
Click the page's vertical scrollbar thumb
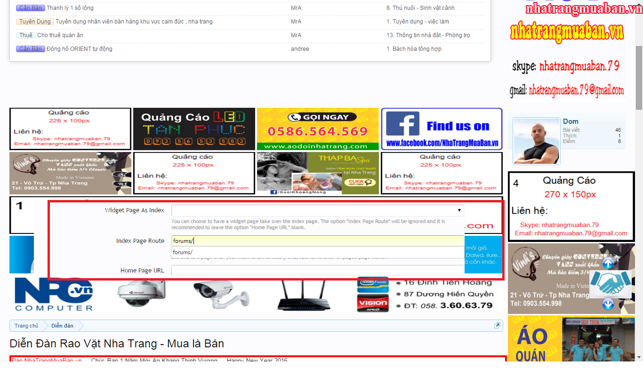click(639, 78)
